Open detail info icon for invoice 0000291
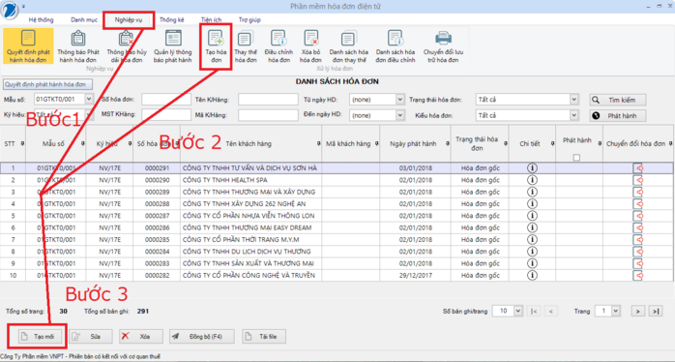Screen dimensions: 675x362 pos(532,167)
